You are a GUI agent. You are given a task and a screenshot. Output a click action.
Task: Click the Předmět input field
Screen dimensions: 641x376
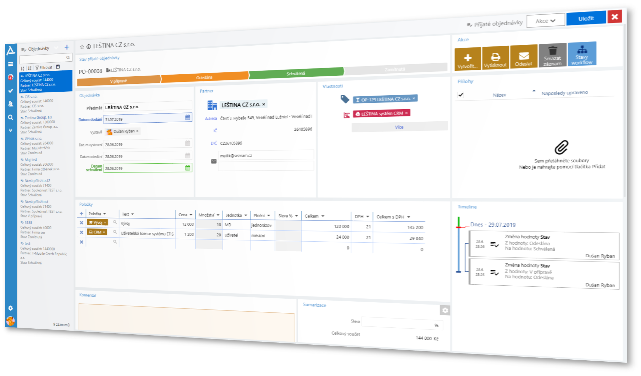148,106
